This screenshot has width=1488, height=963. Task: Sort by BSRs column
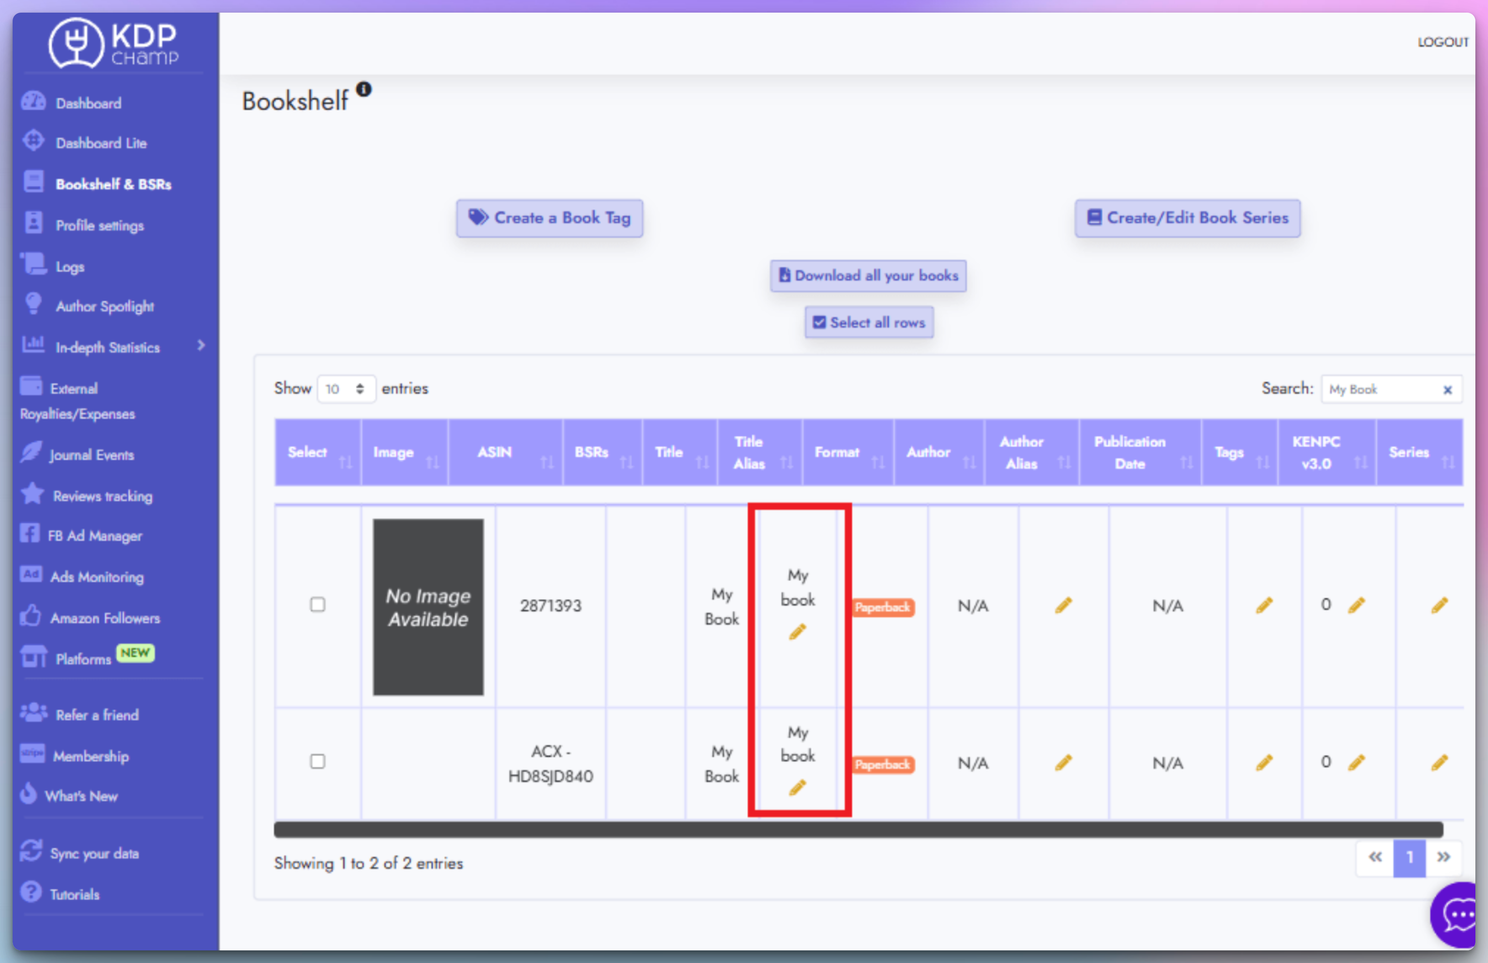coord(603,453)
